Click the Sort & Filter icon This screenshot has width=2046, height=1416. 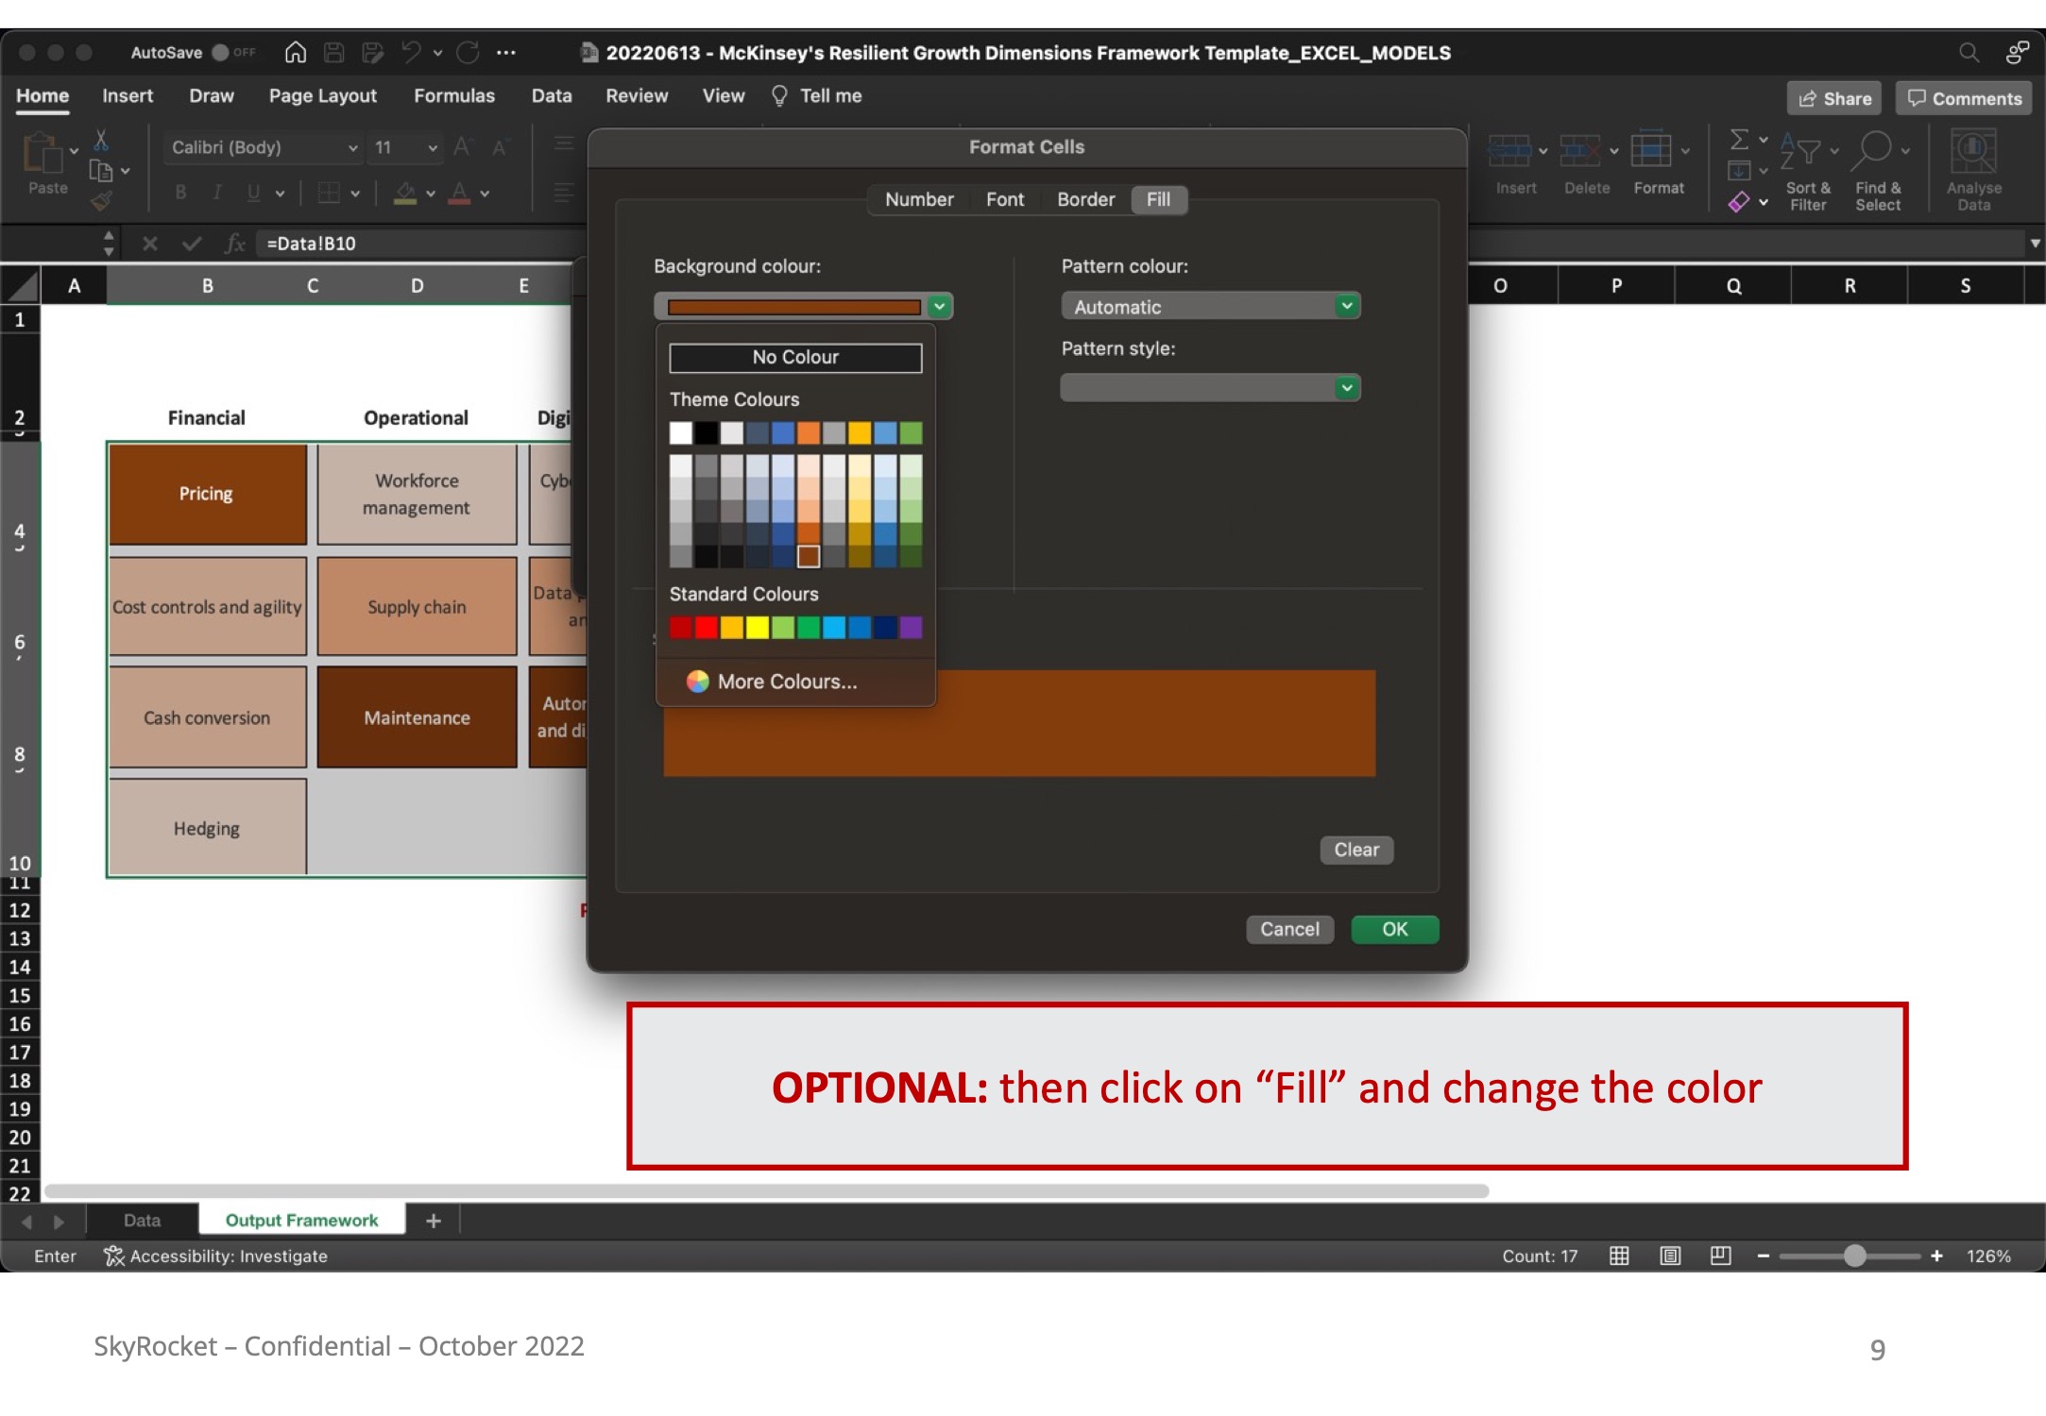1800,151
